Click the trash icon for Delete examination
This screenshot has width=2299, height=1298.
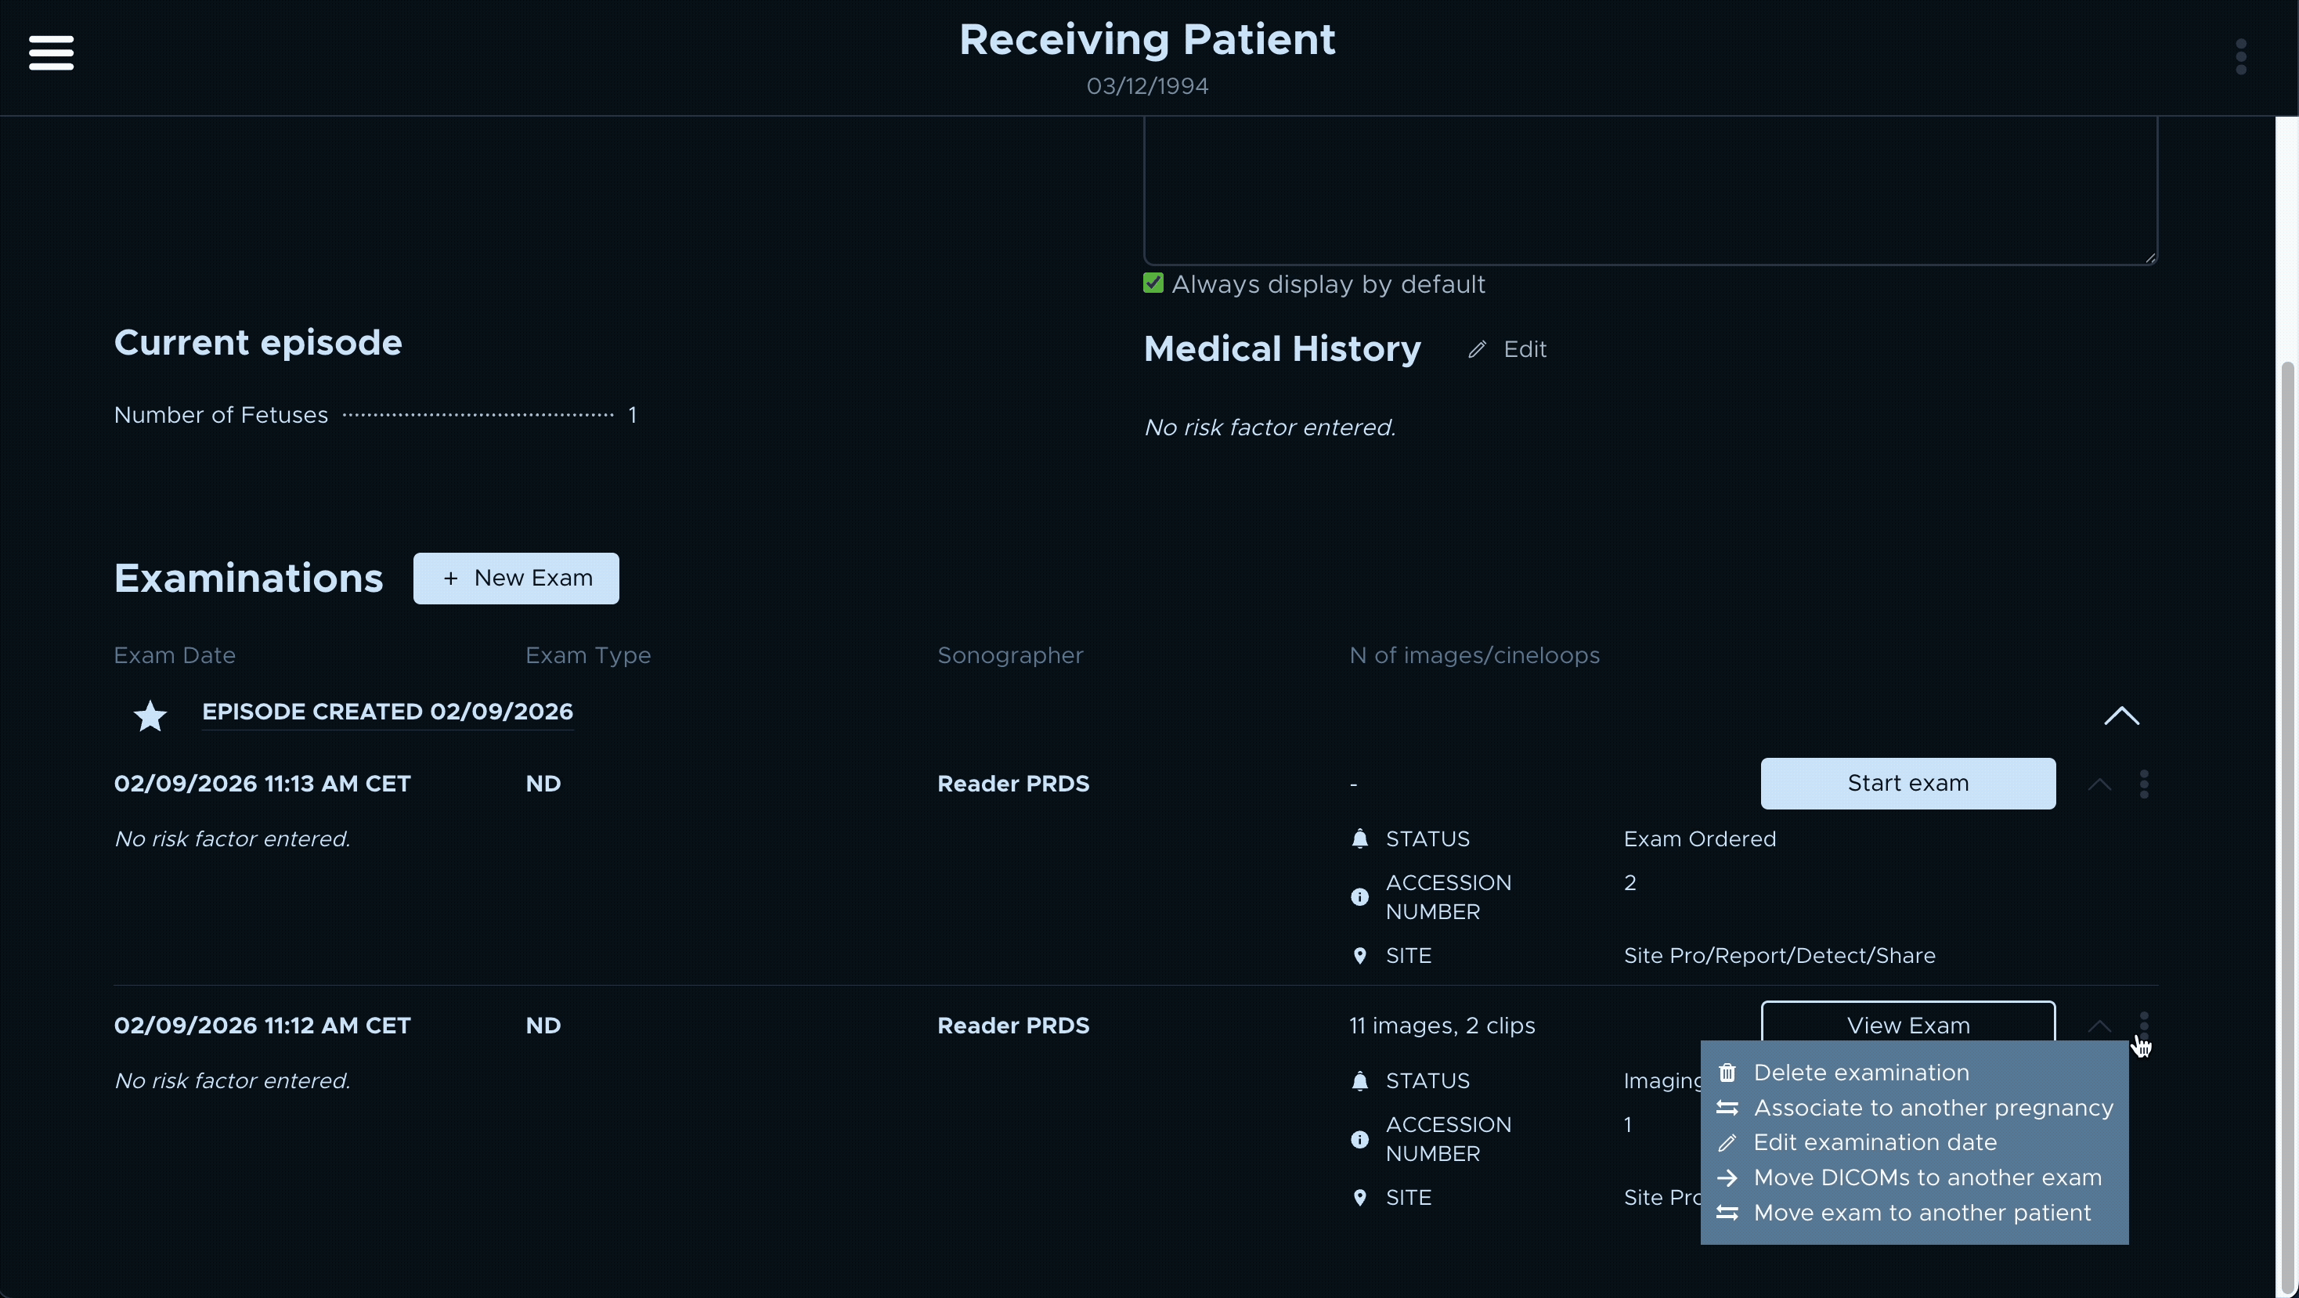point(1728,1072)
